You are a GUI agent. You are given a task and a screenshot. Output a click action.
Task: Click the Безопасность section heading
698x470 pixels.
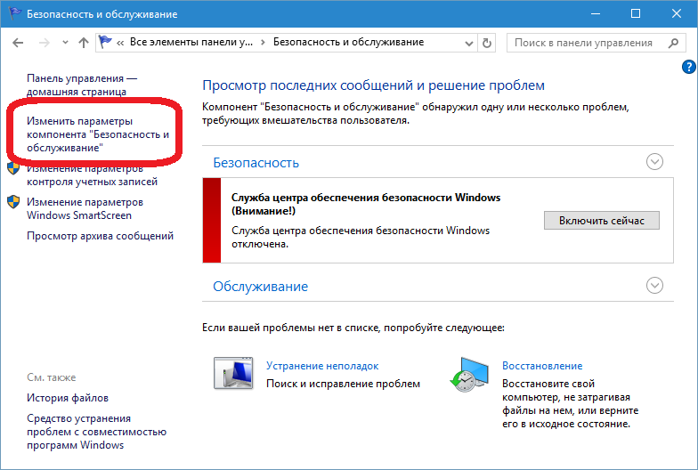click(x=256, y=163)
